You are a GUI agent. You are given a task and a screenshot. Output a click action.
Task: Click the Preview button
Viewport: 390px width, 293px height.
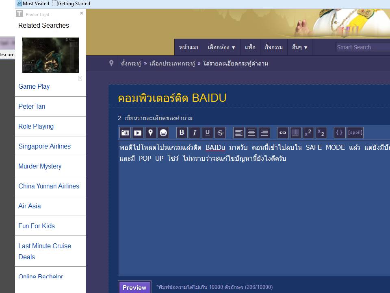click(x=134, y=287)
